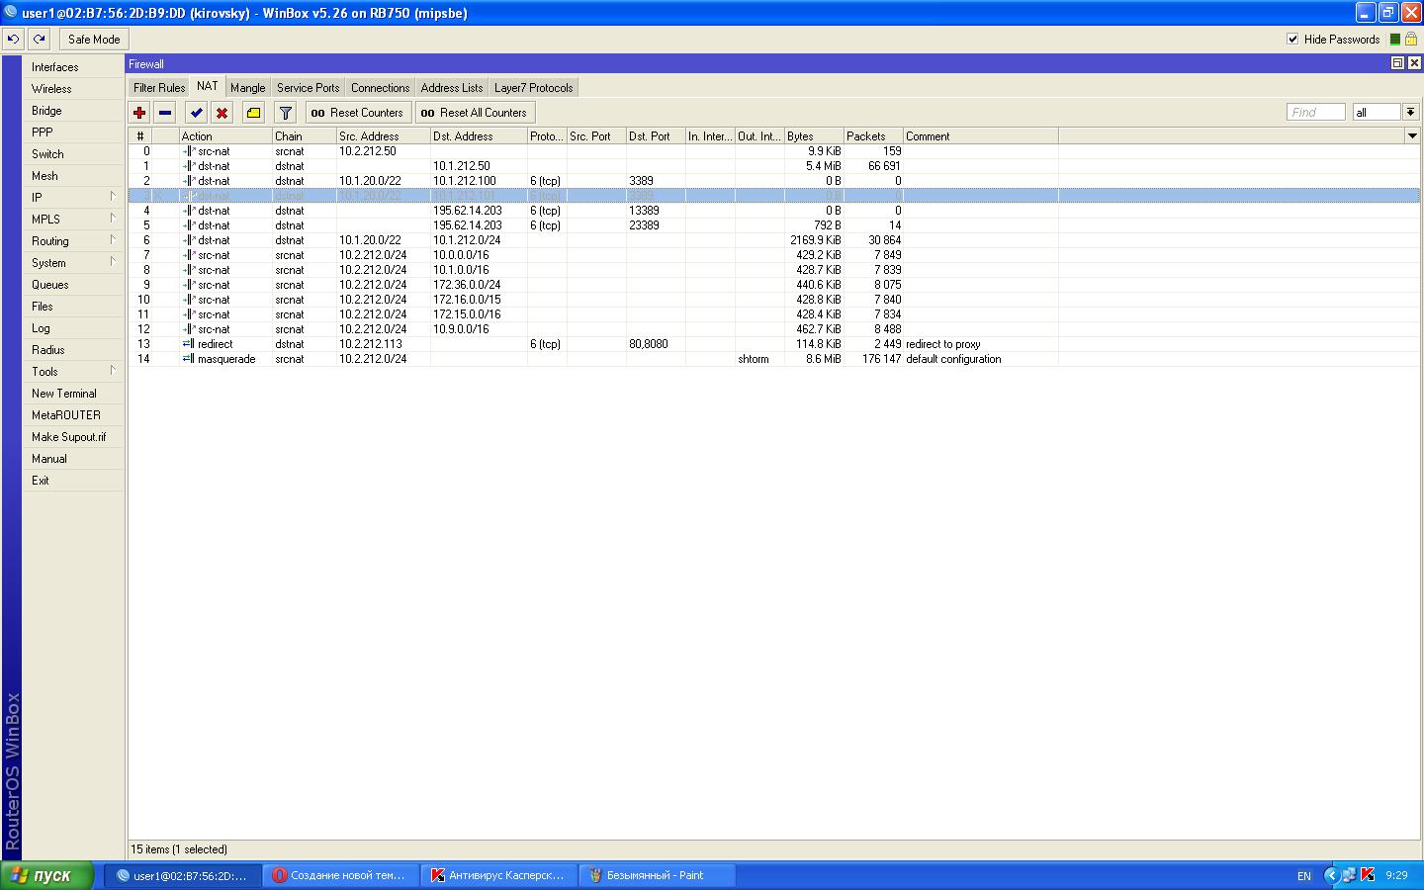
Task: Click the EN language indicator in the tray
Action: tap(1304, 876)
